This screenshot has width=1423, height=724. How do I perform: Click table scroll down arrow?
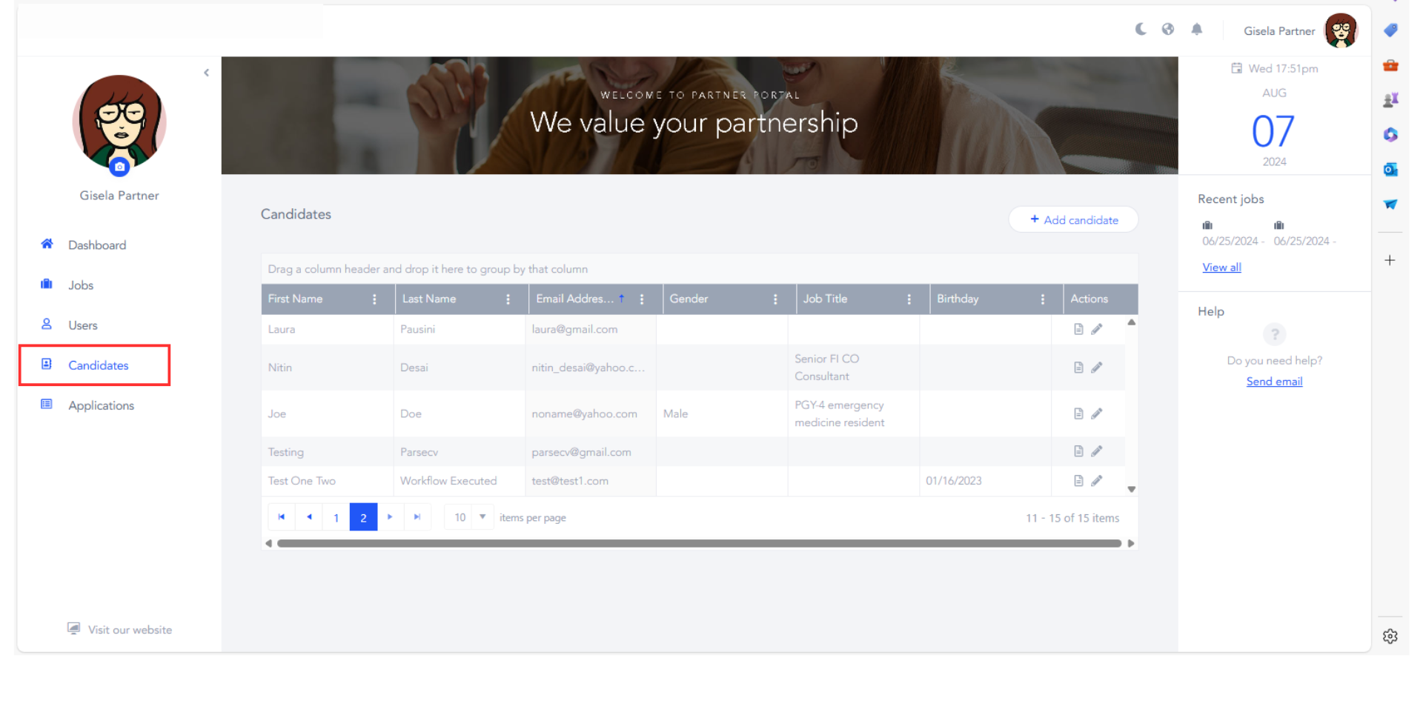point(1132,489)
